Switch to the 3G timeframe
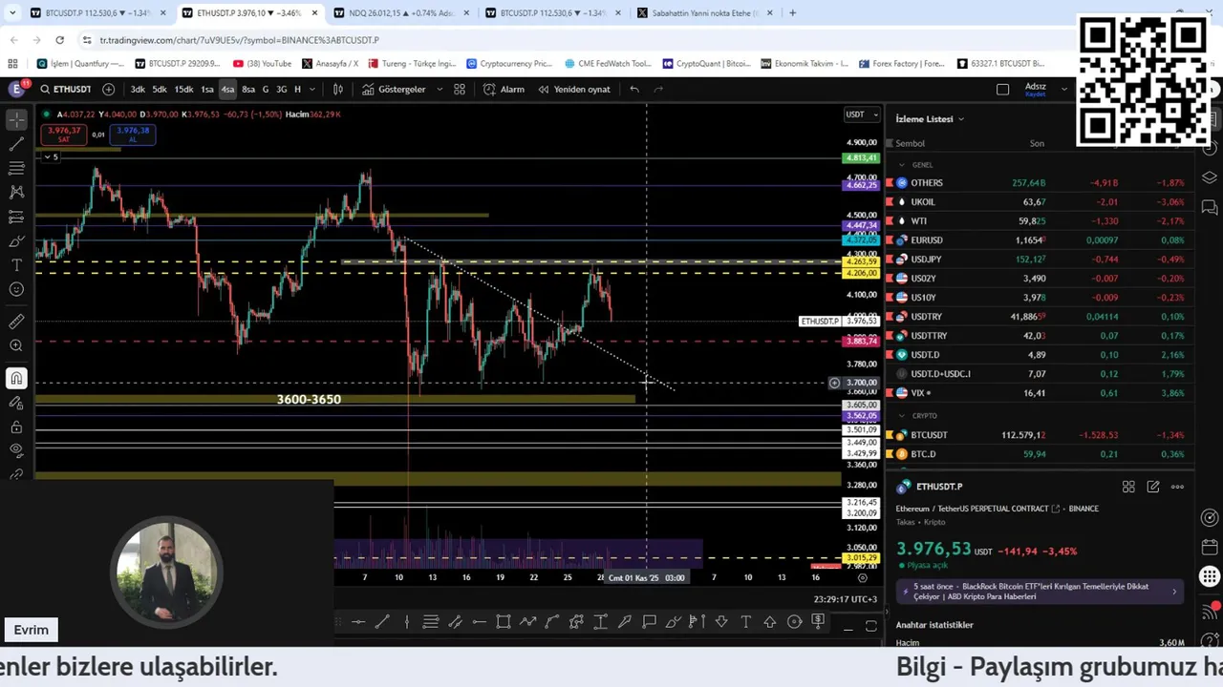Screen dimensions: 1223x687 (x=281, y=89)
